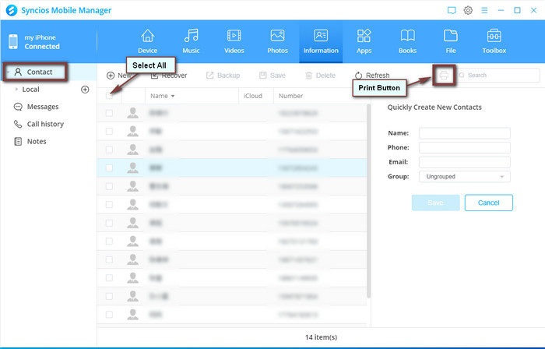Check the sixth contact row checkbox

click(109, 205)
